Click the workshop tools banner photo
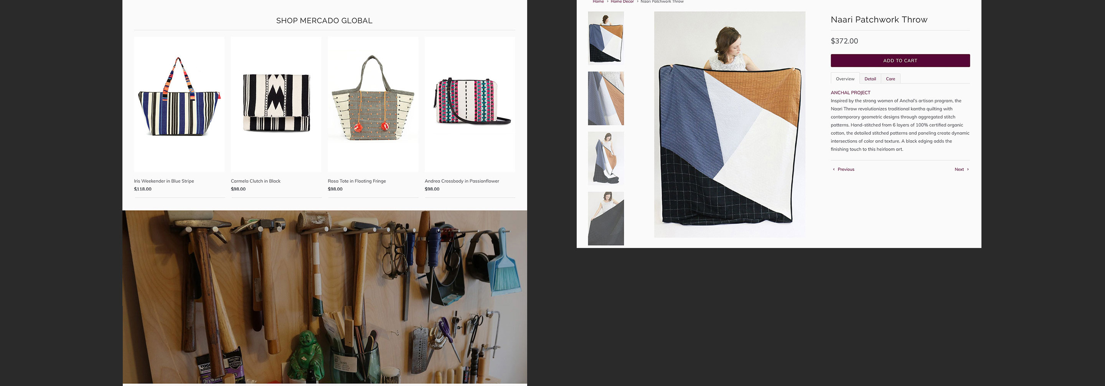 (325, 297)
